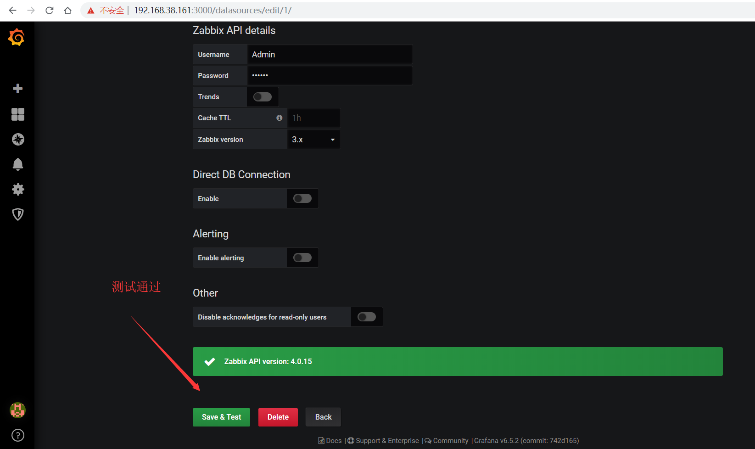Image resolution: width=755 pixels, height=449 pixels.
Task: Open the Configuration gear icon in sidebar
Action: click(18, 189)
